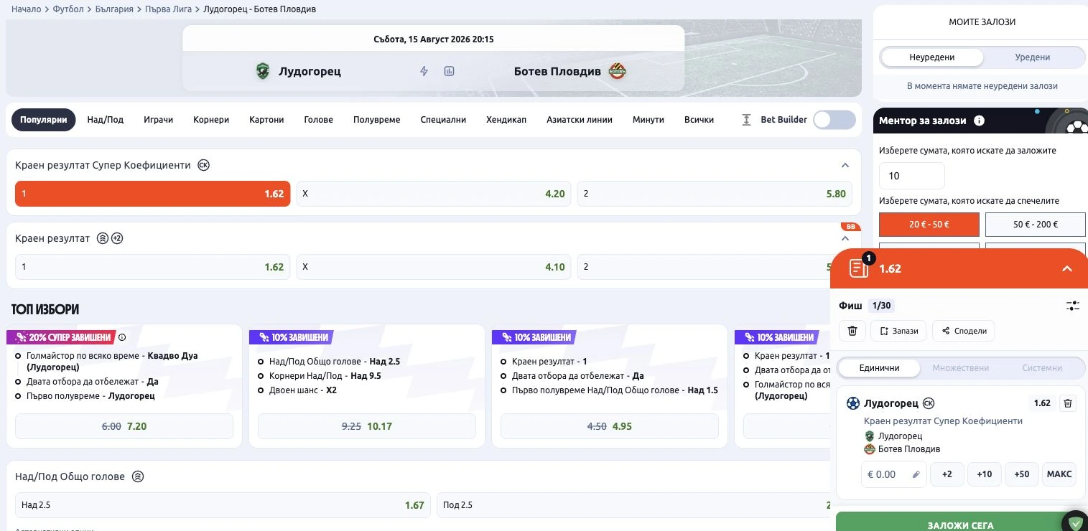Select boosted combo priced 7.20
The height and width of the screenshot is (531, 1088).
pos(124,426)
